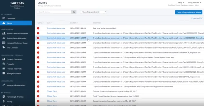Screen dimensions: 204x106
Task: Open Dashboard from the sidebar icon
Action: pyautogui.click(x=4, y=18)
